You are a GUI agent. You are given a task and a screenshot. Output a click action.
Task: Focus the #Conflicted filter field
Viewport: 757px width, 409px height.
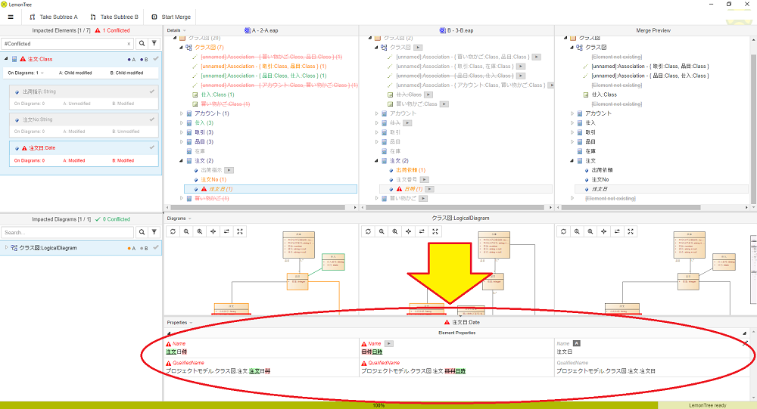(67, 44)
